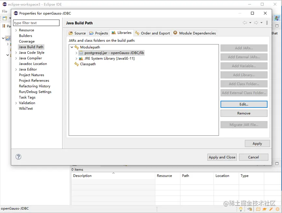Select WikiText page

pyautogui.click(x=26, y=108)
